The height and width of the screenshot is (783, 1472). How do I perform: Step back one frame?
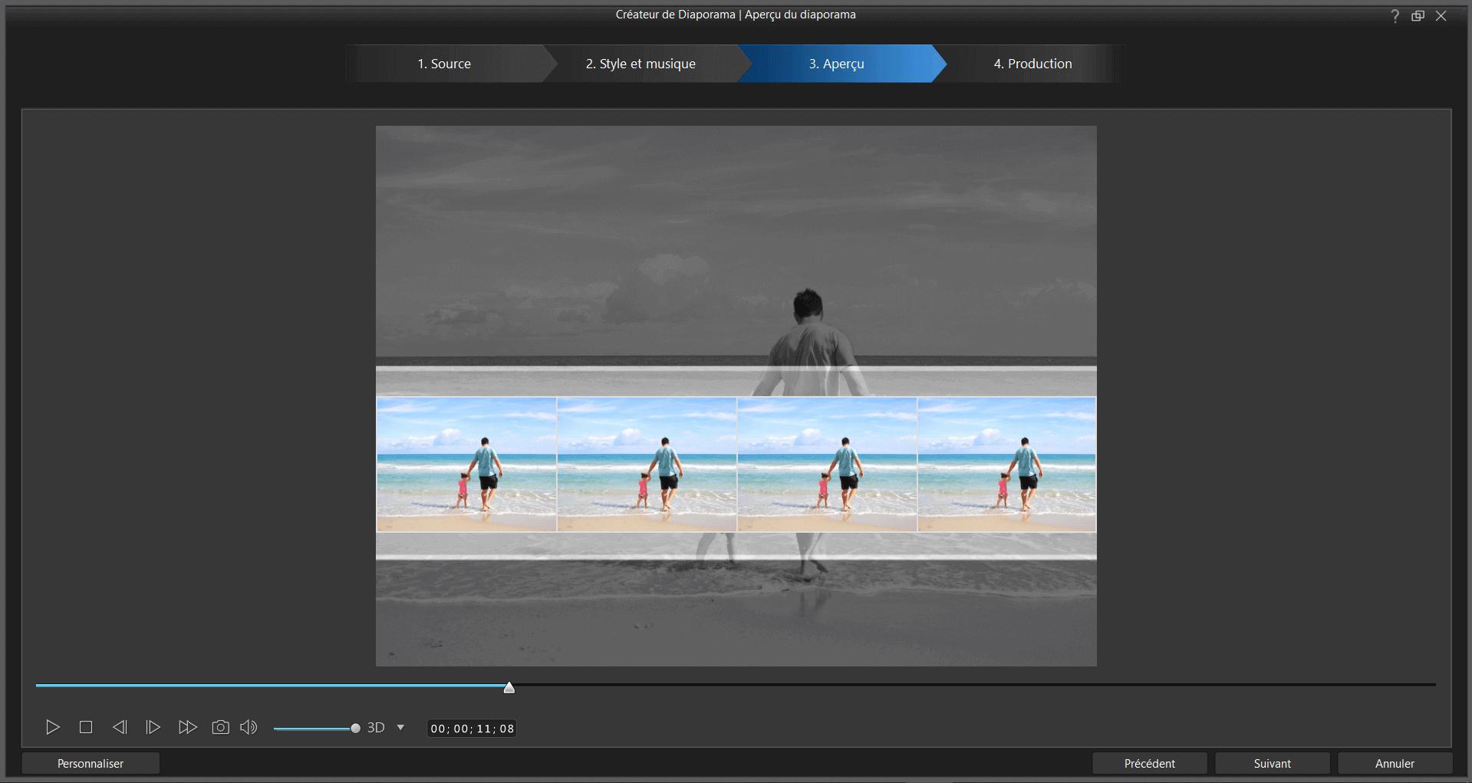[x=119, y=727]
